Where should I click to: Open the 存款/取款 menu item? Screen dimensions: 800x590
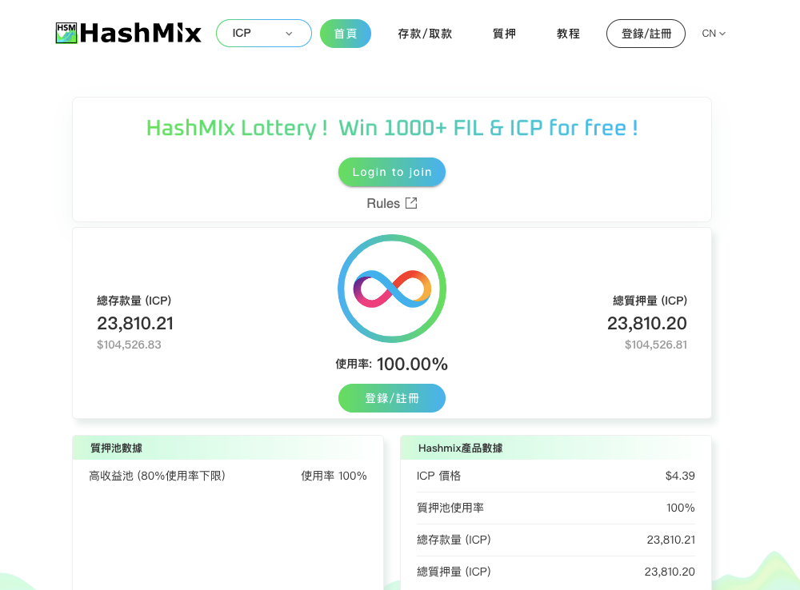coord(425,34)
